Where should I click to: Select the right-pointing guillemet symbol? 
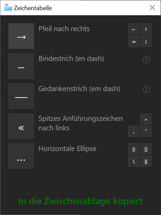(x=146, y=119)
